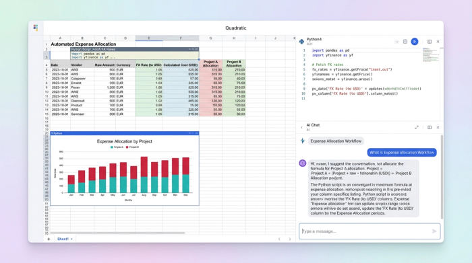Click code line 1 'import pandas as pd'
472x263 pixels.
[x=330, y=50]
